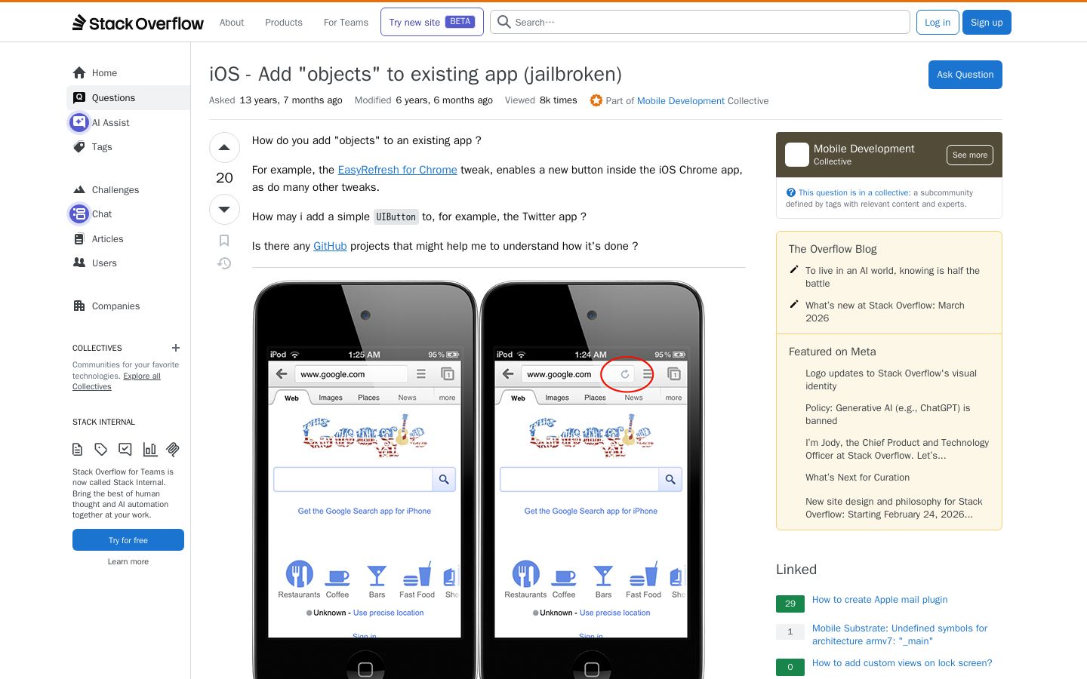The height and width of the screenshot is (679, 1087).
Task: Upvote the question
Action: [224, 148]
